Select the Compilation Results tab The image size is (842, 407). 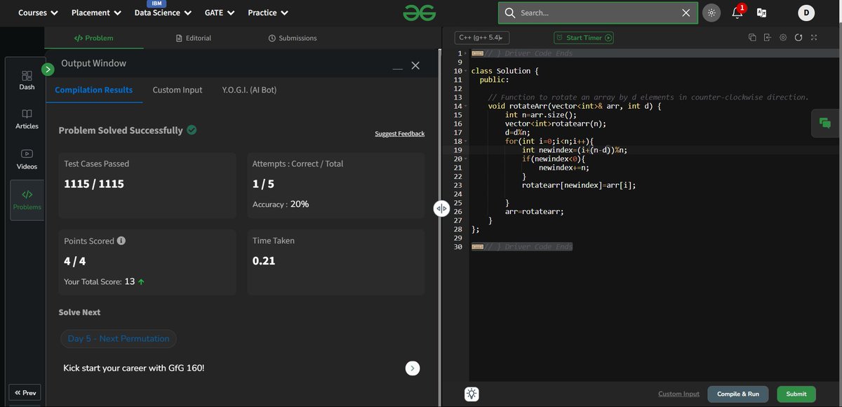[94, 90]
